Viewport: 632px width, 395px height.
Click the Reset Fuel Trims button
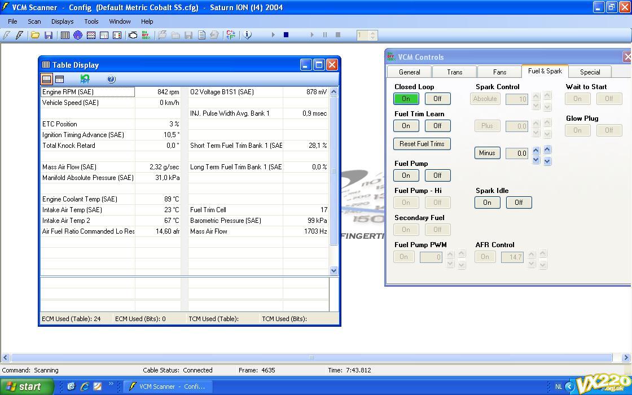(422, 144)
